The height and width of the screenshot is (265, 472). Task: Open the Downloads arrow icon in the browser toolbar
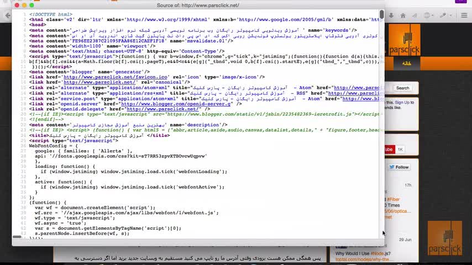pyautogui.click(x=391, y=15)
